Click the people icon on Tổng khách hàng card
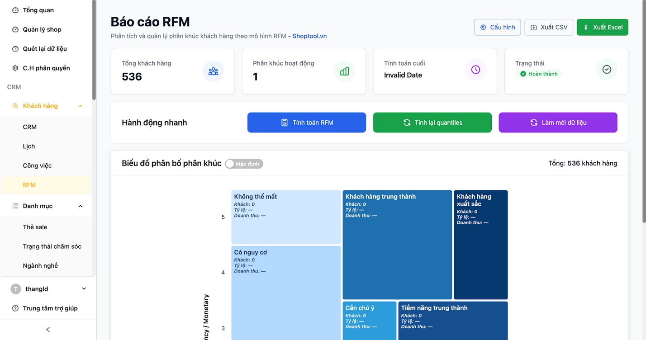 point(213,71)
